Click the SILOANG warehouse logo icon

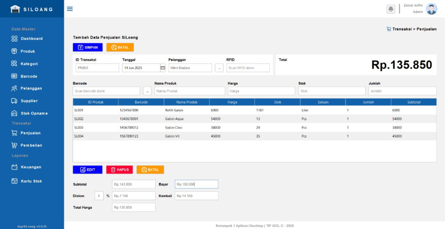(x=15, y=9)
